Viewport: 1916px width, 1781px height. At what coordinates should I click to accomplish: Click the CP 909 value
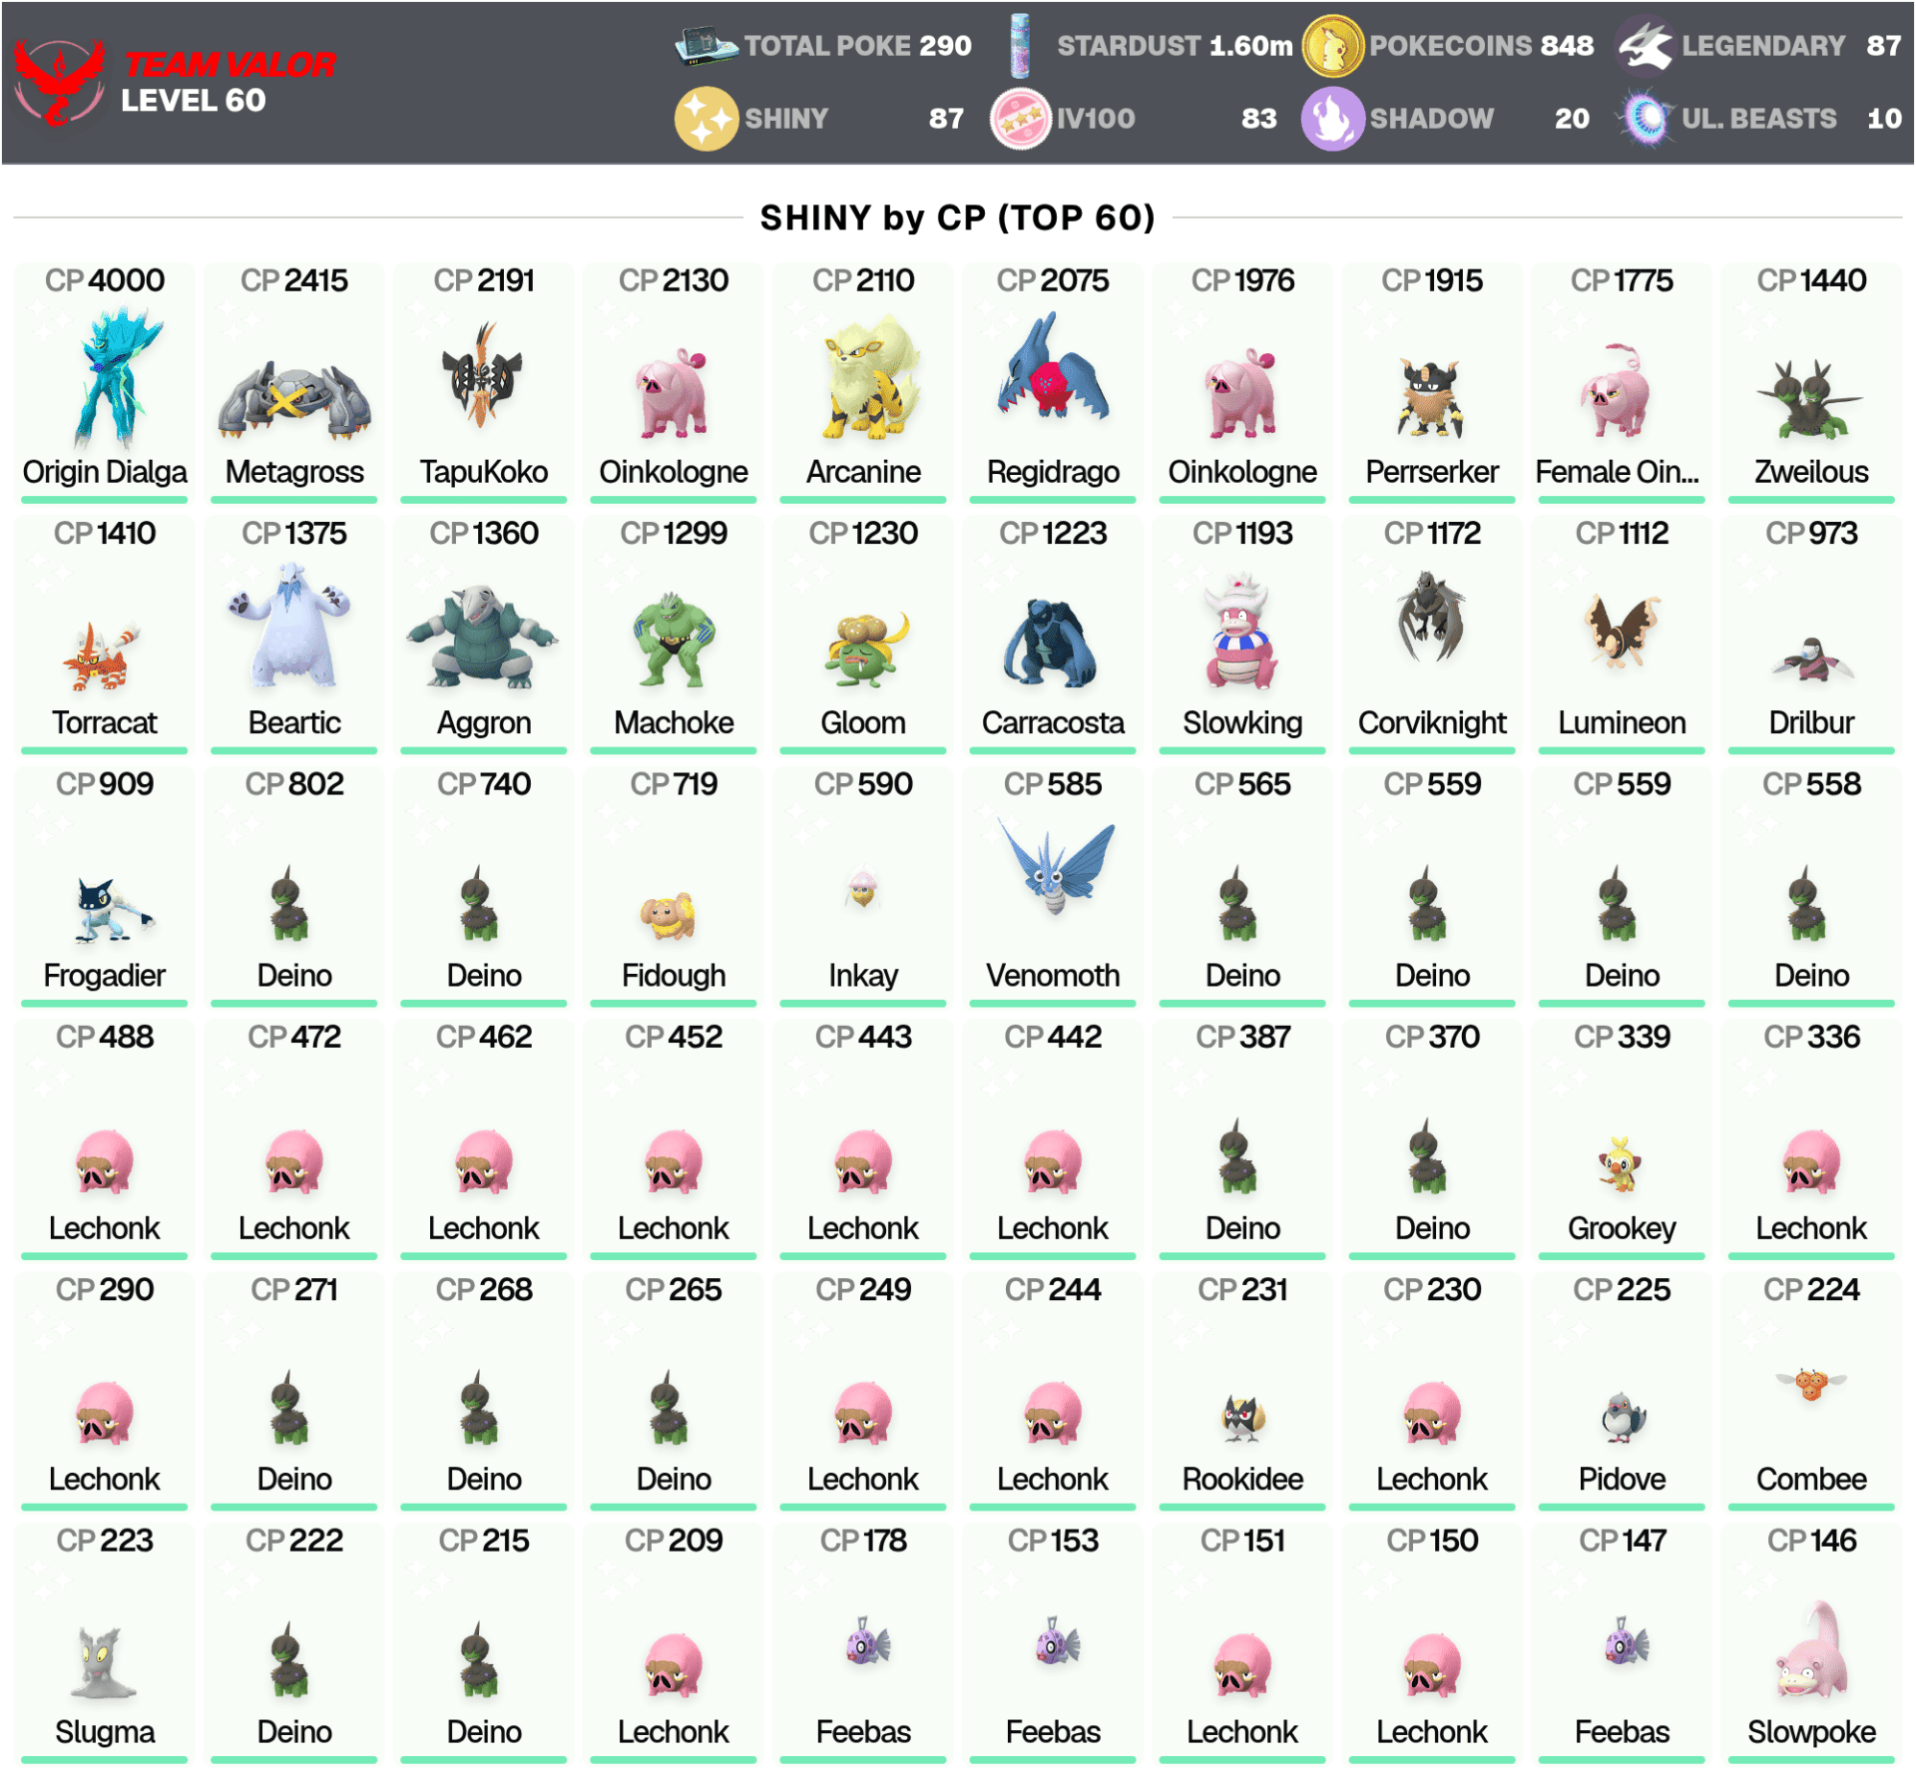point(104,784)
